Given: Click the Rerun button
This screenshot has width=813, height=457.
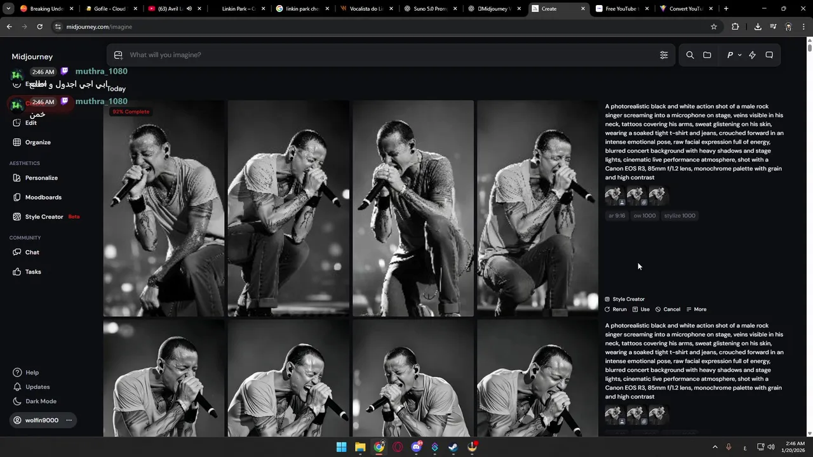Looking at the screenshot, I should point(615,310).
